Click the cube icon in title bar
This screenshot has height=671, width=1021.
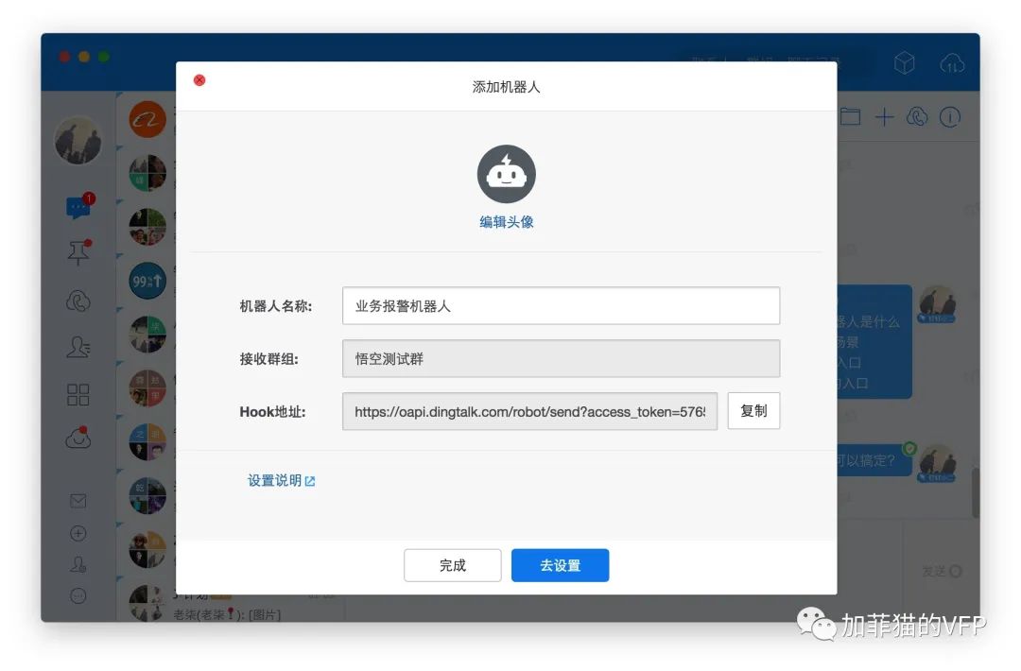pos(905,63)
